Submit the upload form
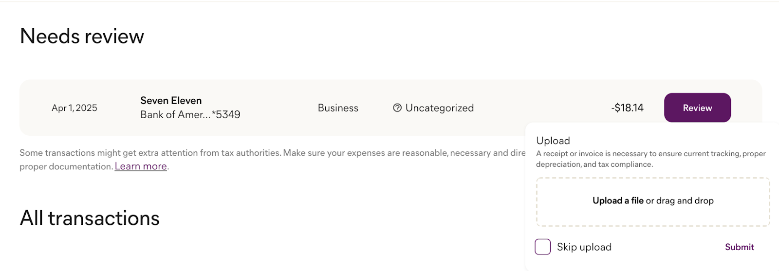 [739, 247]
